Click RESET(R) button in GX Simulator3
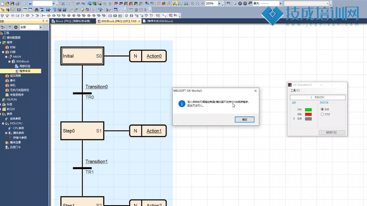Screen dimensions: 367x206 (x=331, y=133)
